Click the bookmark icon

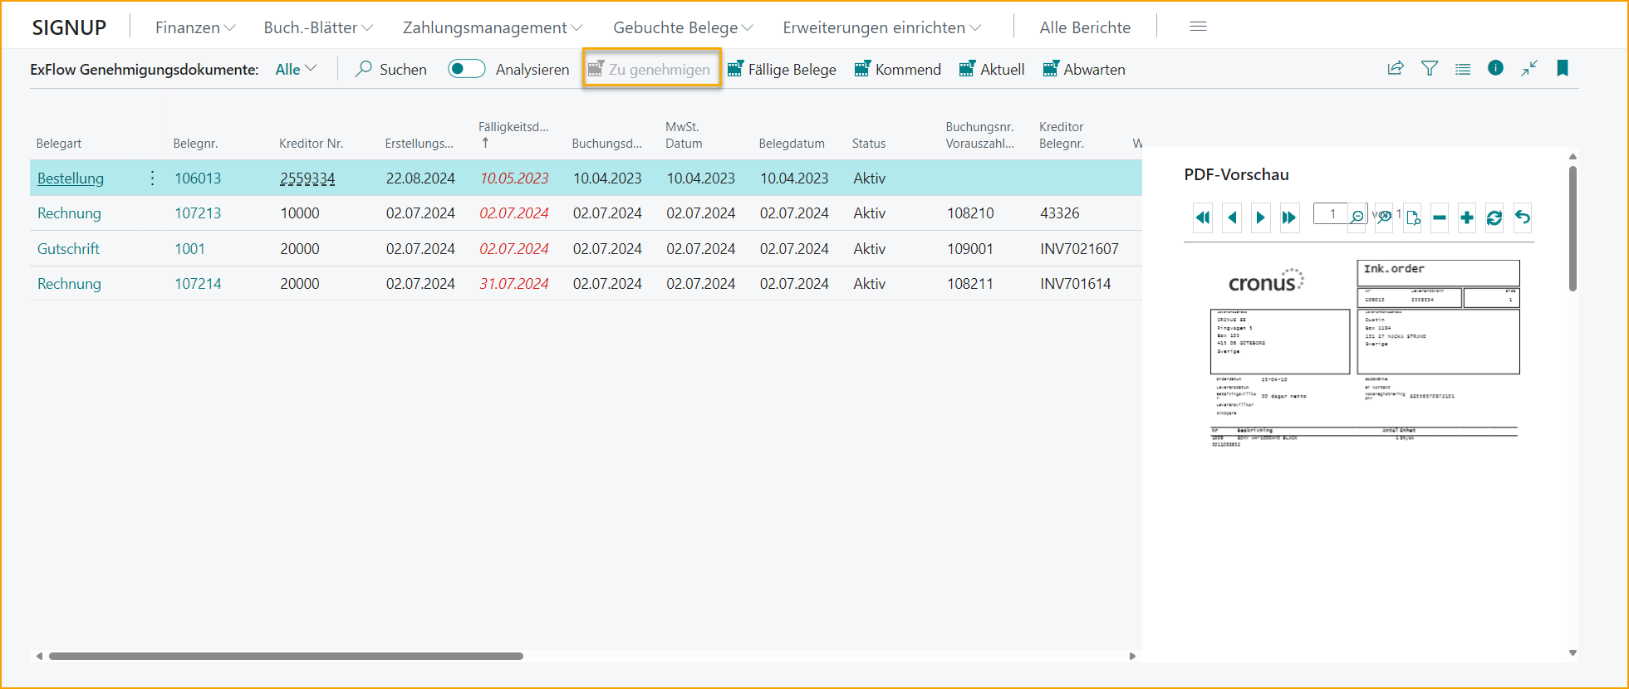tap(1563, 69)
